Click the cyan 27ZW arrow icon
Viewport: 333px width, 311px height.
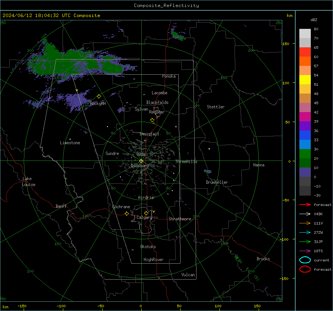(305, 233)
